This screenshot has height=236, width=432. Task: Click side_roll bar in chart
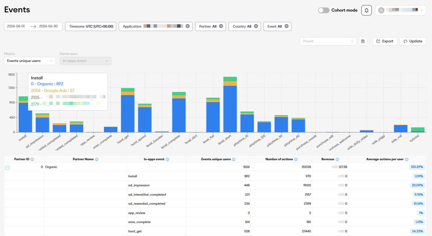[x=400, y=128]
